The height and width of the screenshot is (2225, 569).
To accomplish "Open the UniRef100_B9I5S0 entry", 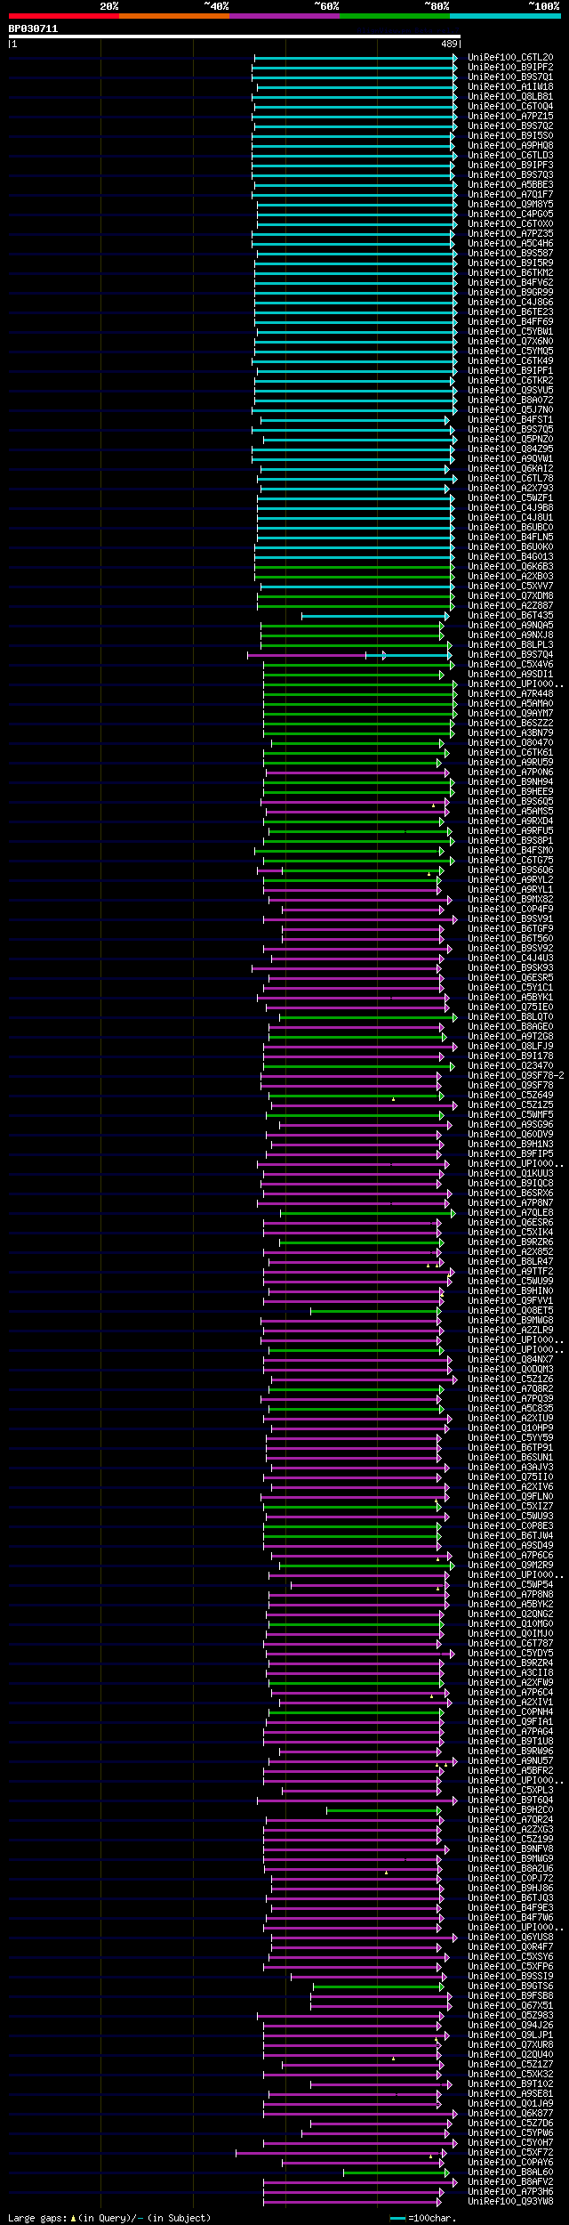I will click(510, 136).
